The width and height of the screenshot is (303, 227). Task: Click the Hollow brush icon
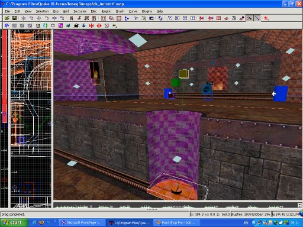tap(119, 18)
